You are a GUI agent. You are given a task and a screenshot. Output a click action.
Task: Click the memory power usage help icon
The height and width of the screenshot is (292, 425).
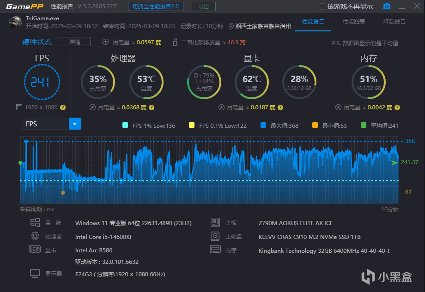click(x=397, y=107)
